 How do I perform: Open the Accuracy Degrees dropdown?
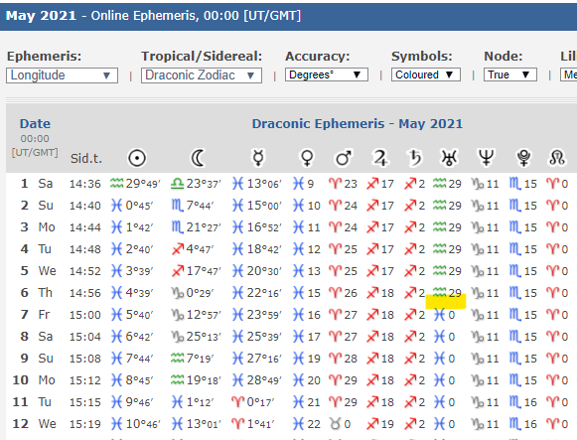click(327, 74)
